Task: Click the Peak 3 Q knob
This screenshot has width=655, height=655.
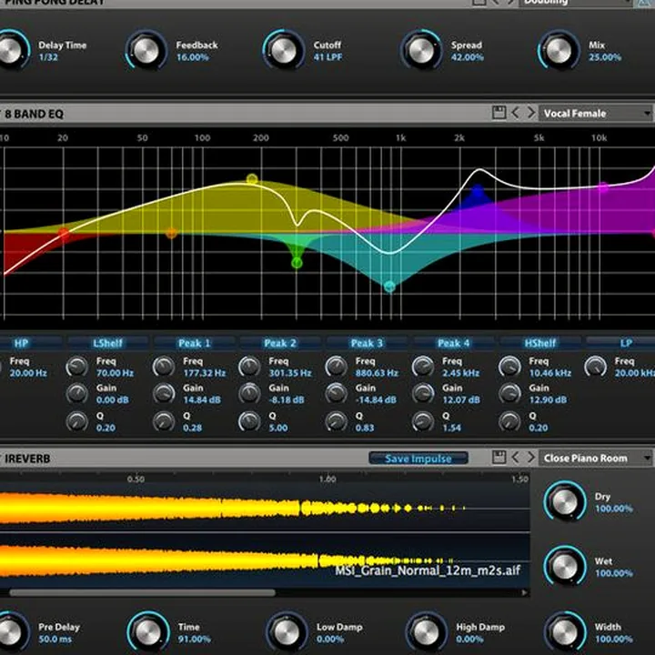Action: pos(337,421)
